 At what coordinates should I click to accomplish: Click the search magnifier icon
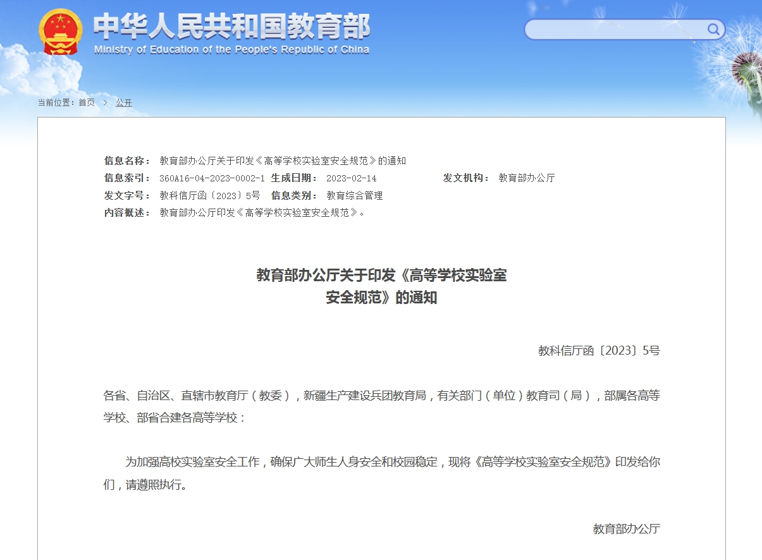tap(713, 29)
